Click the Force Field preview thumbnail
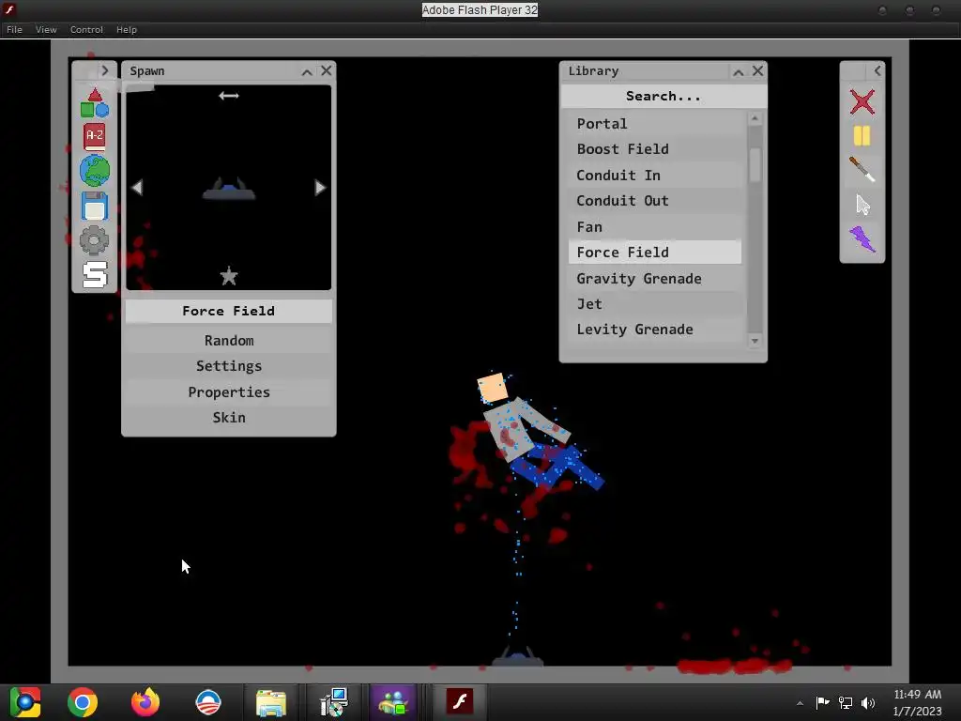The height and width of the screenshot is (721, 961). click(229, 189)
